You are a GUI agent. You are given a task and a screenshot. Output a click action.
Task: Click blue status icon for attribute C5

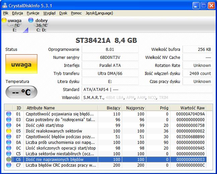tap(9, 154)
